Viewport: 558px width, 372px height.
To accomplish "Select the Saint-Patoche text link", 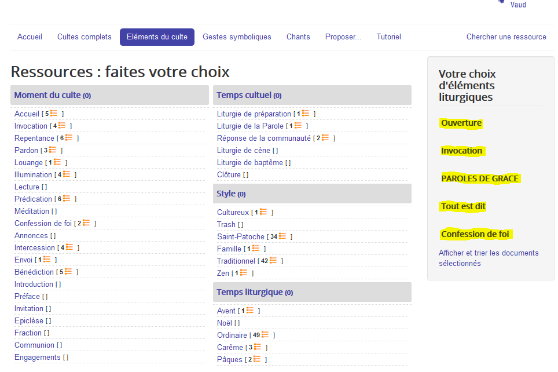I will 241,236.
